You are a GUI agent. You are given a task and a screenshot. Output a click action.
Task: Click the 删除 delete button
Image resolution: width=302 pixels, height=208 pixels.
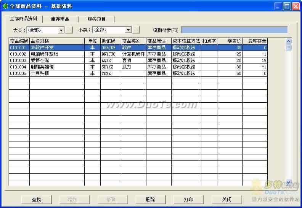click(150, 199)
